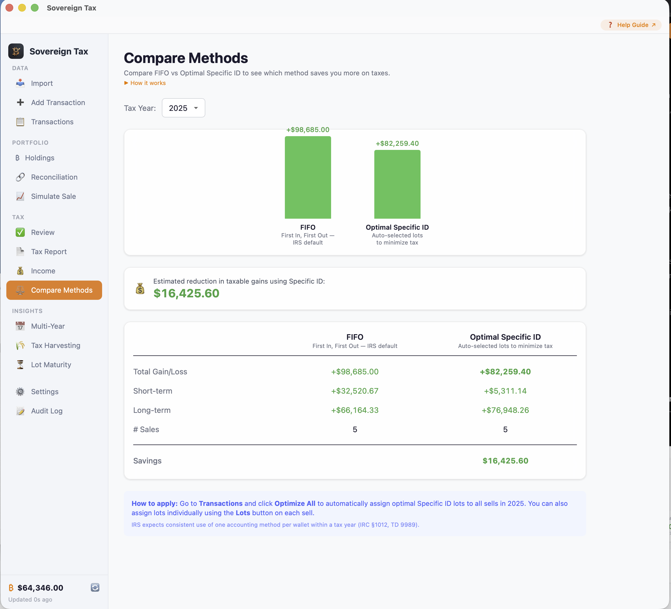This screenshot has height=609, width=671.
Task: Click the FIFO gains bar
Action: [307, 177]
